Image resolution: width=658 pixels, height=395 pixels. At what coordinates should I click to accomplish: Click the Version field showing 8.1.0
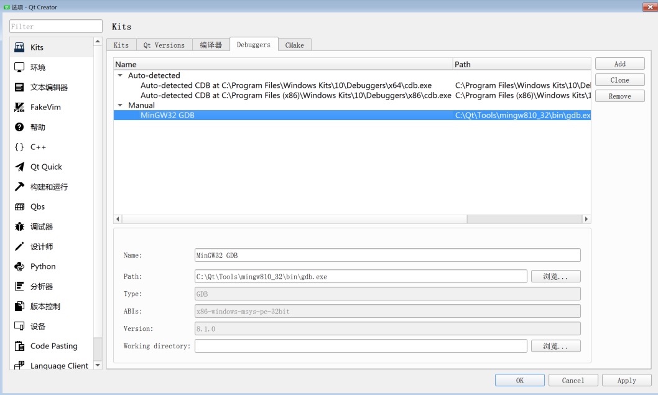point(387,328)
